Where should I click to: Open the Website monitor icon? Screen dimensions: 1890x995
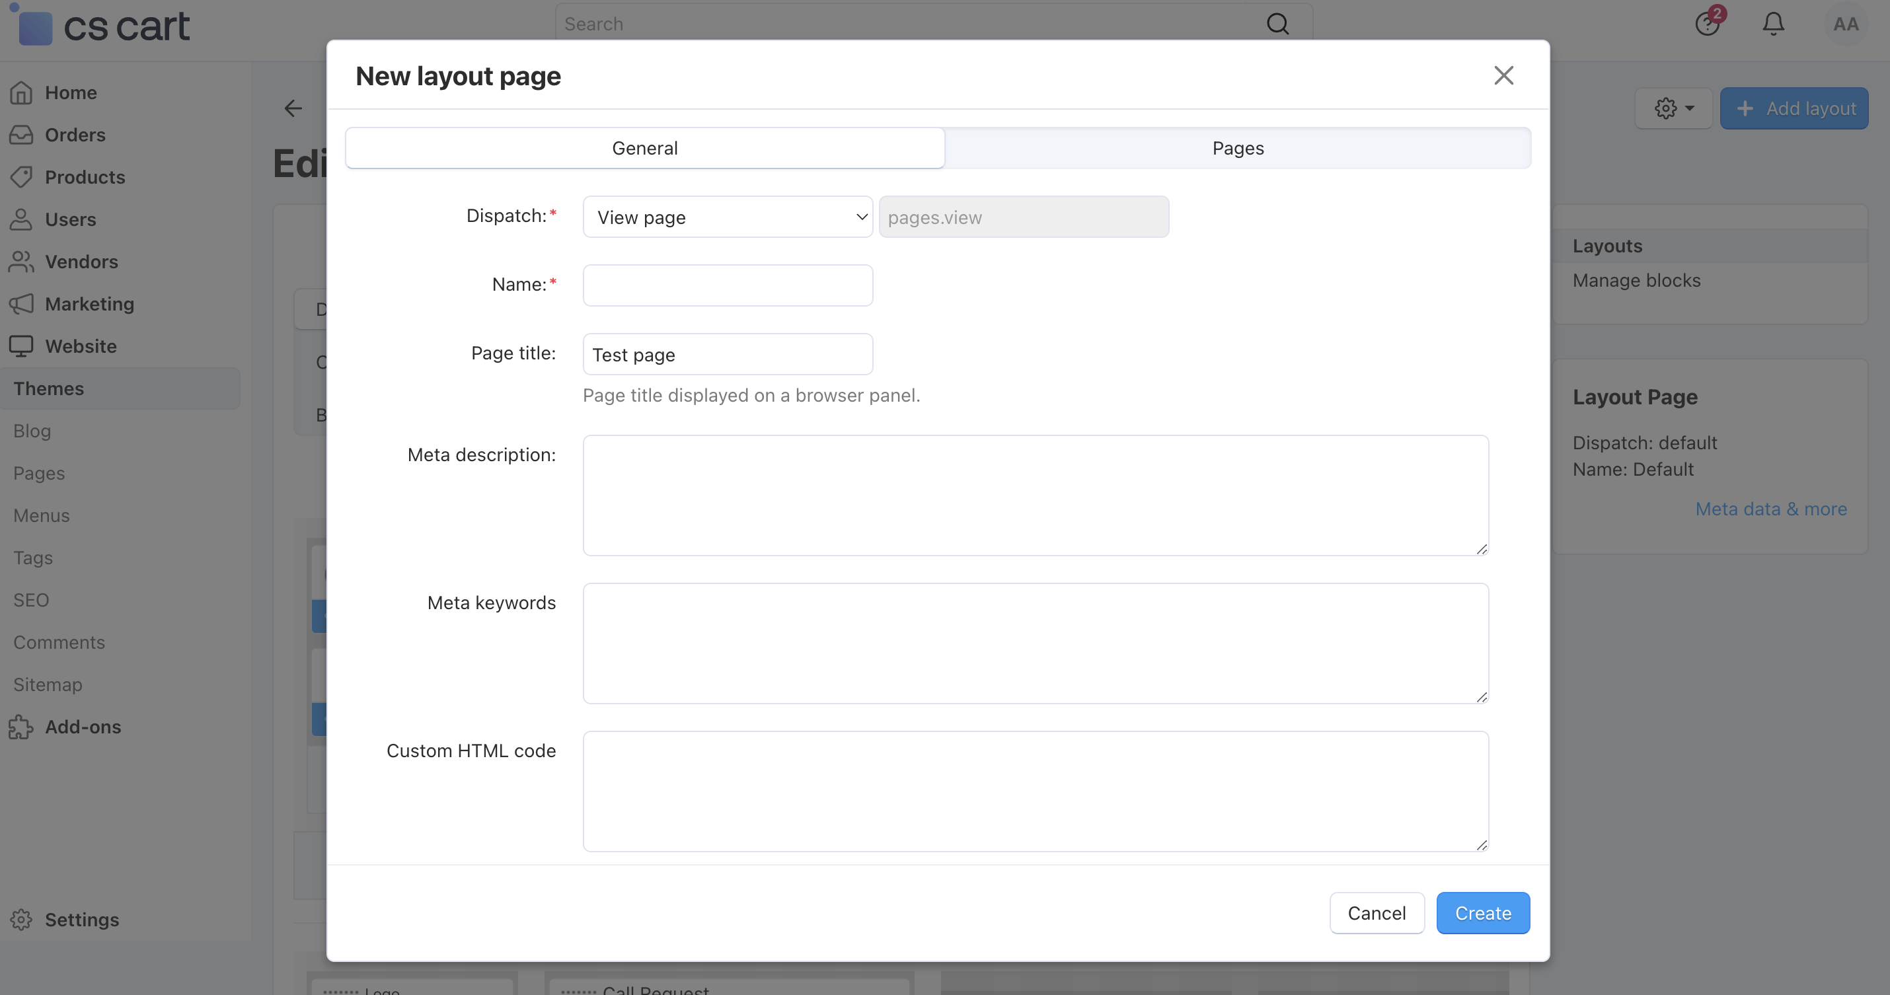click(21, 346)
